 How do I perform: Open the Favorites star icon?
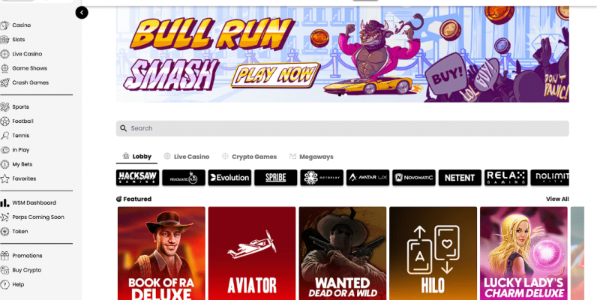pos(4,178)
